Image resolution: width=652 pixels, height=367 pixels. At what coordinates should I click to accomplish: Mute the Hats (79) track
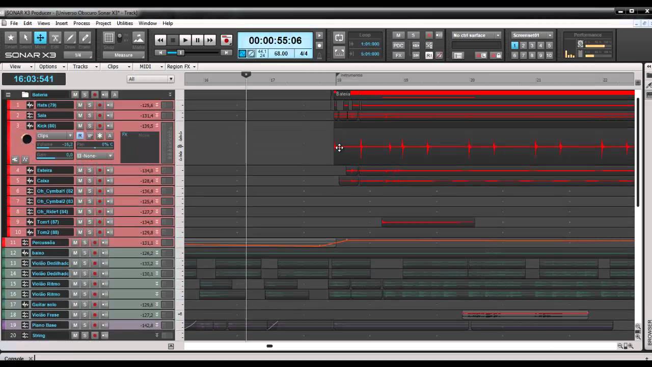(x=80, y=105)
